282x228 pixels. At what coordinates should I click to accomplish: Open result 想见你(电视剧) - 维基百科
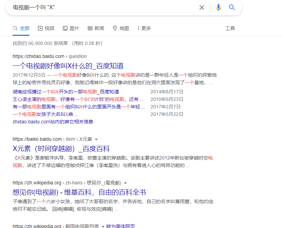79,192
